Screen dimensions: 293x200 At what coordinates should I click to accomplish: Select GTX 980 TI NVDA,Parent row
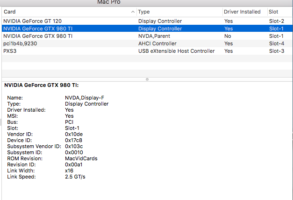[x=147, y=36]
